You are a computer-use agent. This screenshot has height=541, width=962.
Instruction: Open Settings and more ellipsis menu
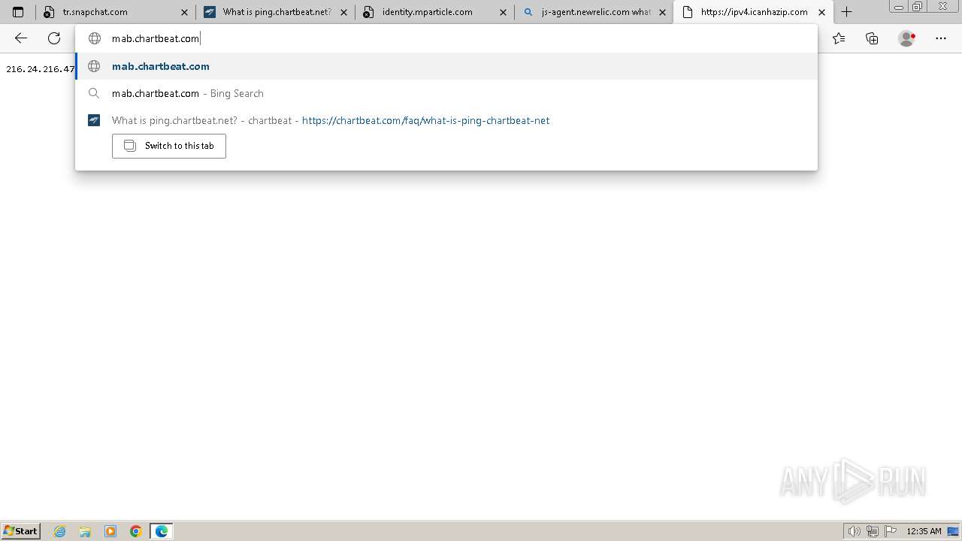[941, 38]
